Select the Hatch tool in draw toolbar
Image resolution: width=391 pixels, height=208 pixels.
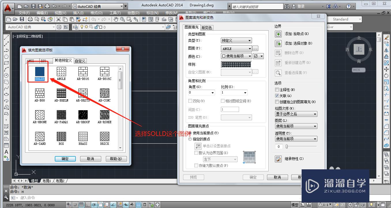6,126
